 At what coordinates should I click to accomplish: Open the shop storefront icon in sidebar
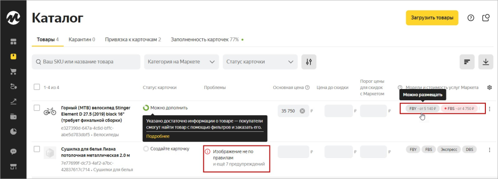13,166
